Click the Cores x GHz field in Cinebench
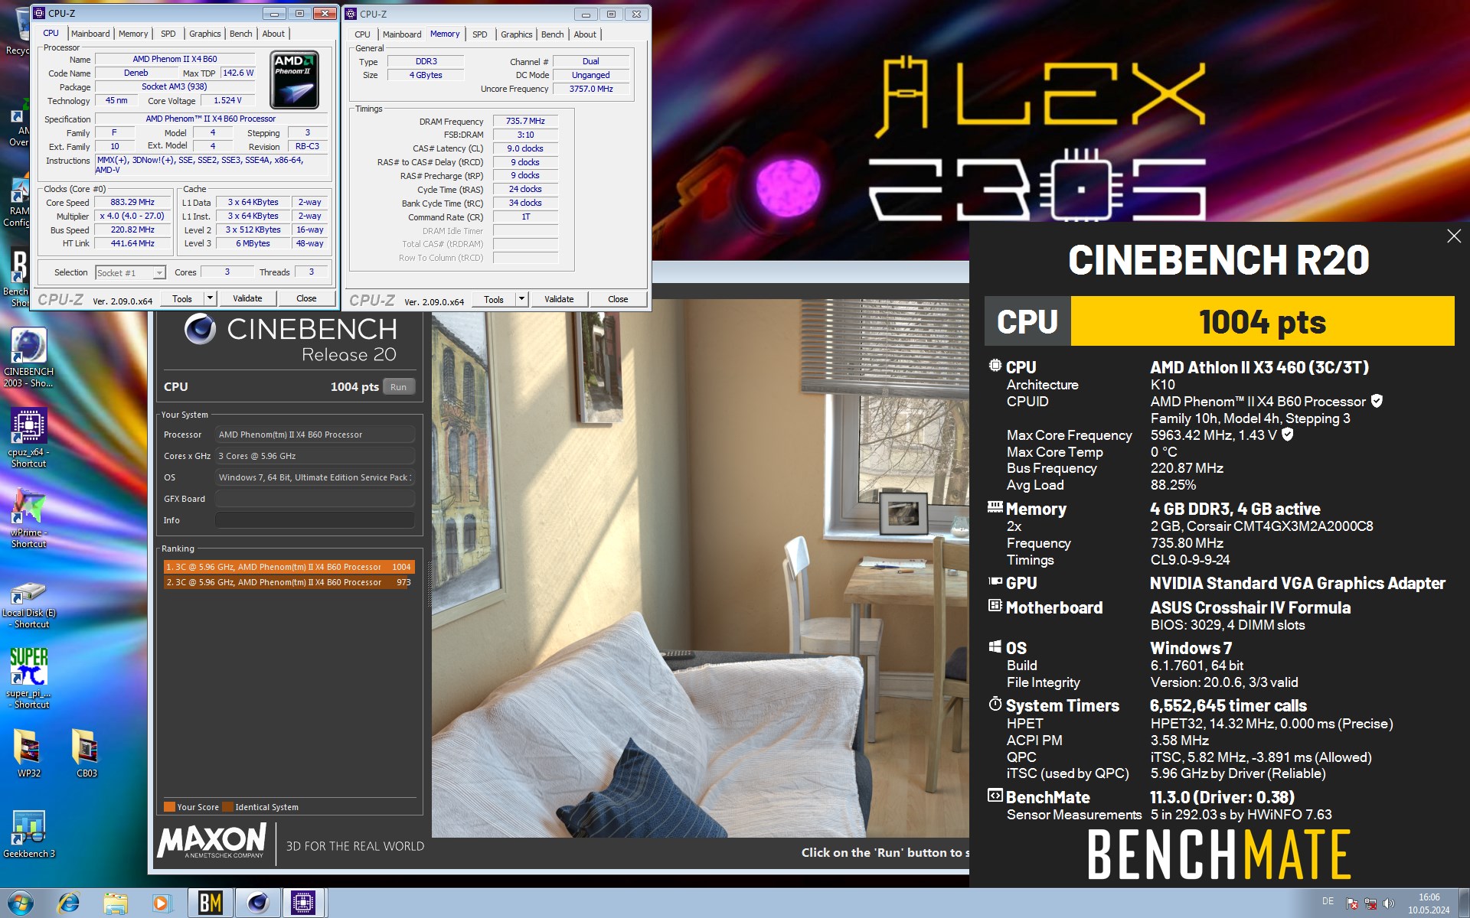Image resolution: width=1470 pixels, height=918 pixels. (x=315, y=456)
